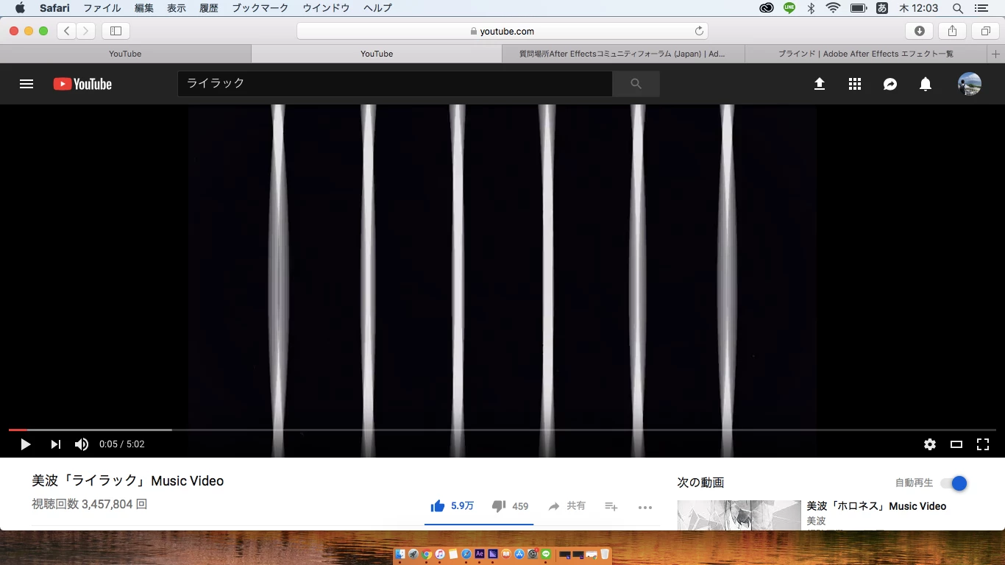Click the magnifier search button beside ライラック

tap(636, 84)
